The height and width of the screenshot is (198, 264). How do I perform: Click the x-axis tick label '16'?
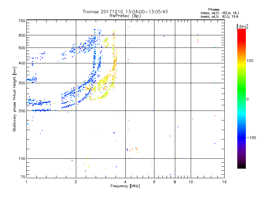point(224,182)
